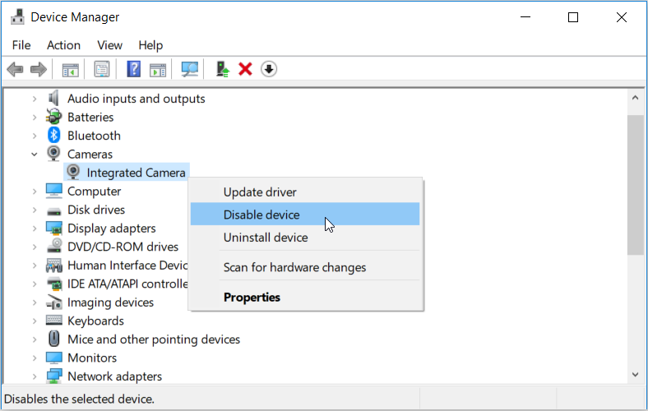Image resolution: width=648 pixels, height=411 pixels.
Task: Choose Update driver from context menu
Action: tap(305, 192)
